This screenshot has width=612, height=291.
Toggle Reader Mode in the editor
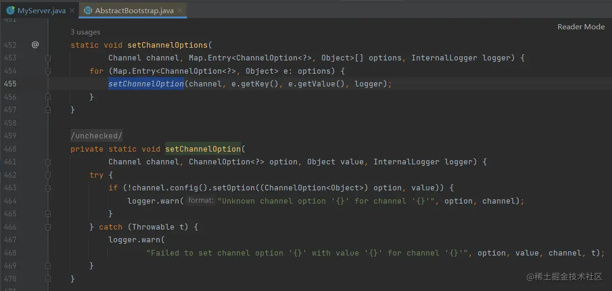coord(581,27)
